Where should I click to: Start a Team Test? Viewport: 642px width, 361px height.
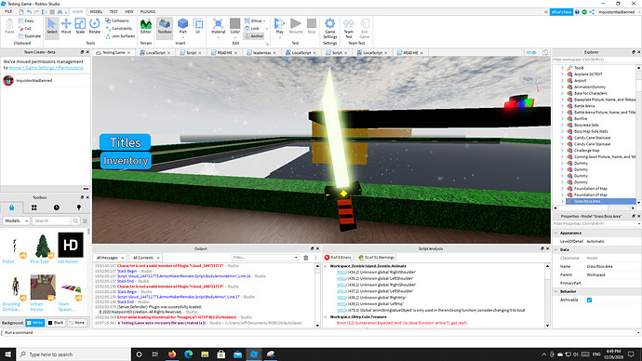[x=348, y=28]
